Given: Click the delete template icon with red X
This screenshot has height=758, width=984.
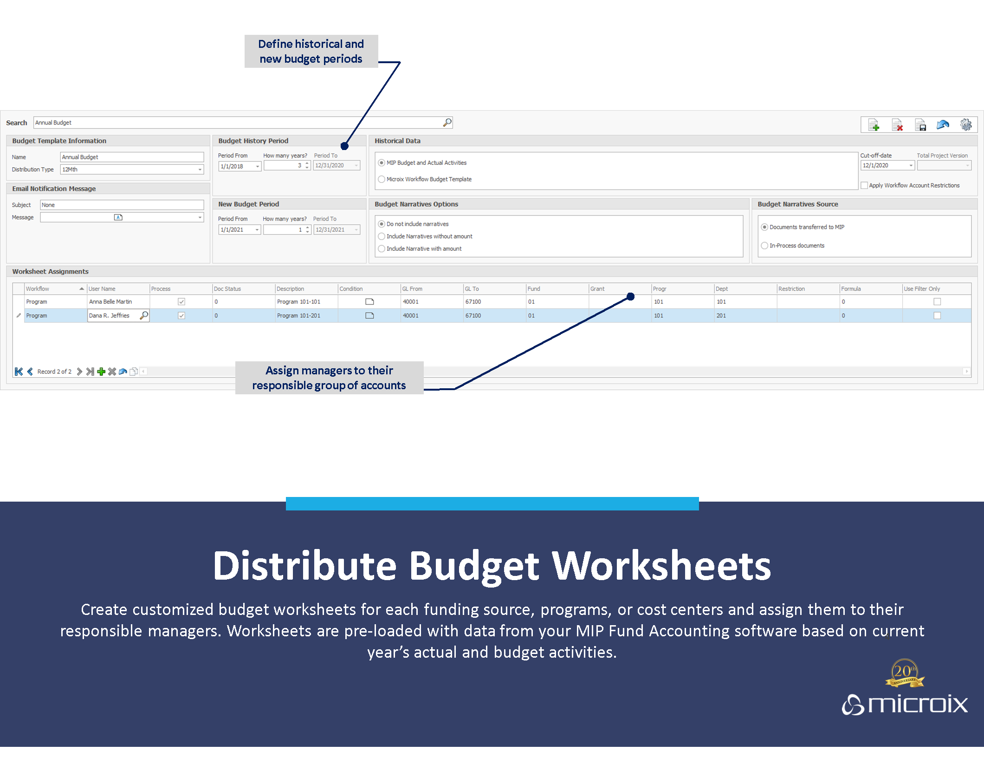Looking at the screenshot, I should [x=897, y=125].
